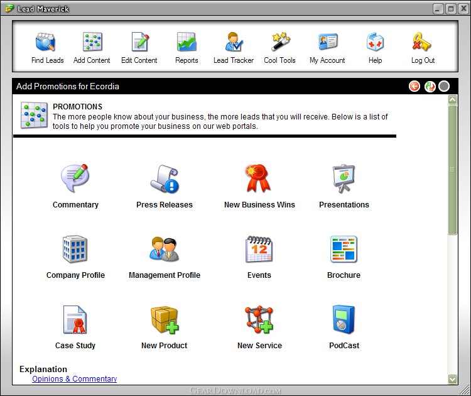
Task: Click the Lead Tracker toolbar label
Action: (x=234, y=60)
